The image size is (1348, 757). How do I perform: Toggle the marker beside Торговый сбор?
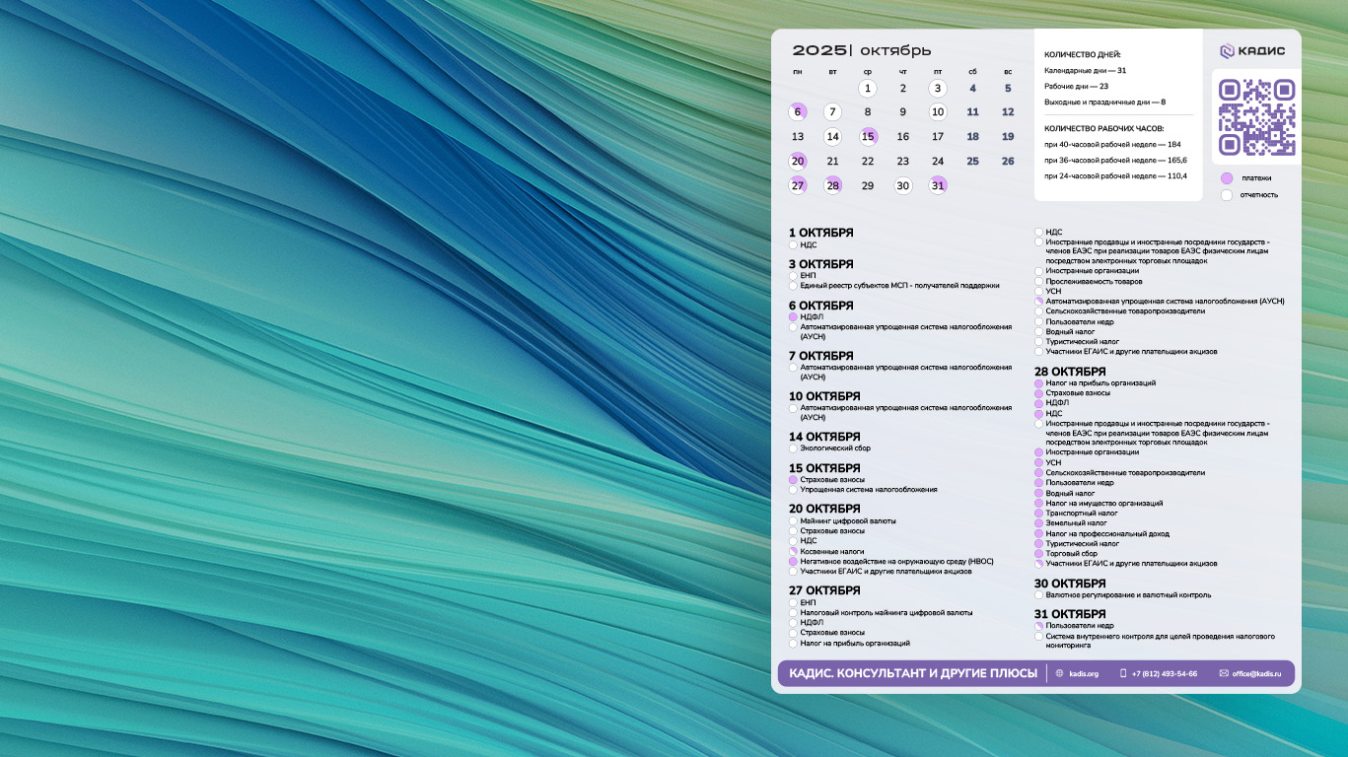click(1038, 554)
